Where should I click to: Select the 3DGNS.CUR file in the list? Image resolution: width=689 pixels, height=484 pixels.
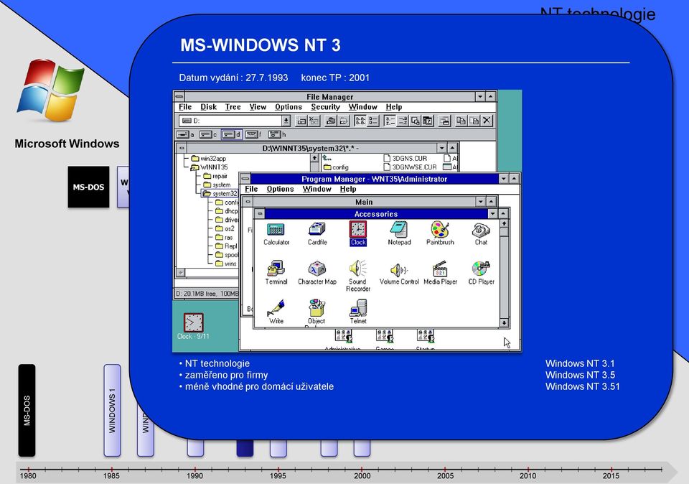coord(405,158)
